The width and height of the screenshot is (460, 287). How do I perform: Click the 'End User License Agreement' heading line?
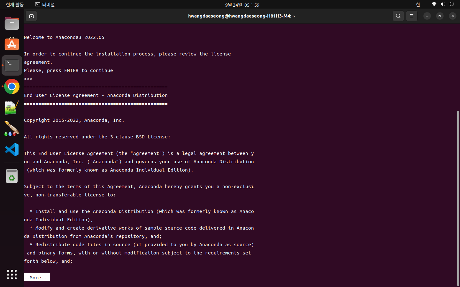96,95
